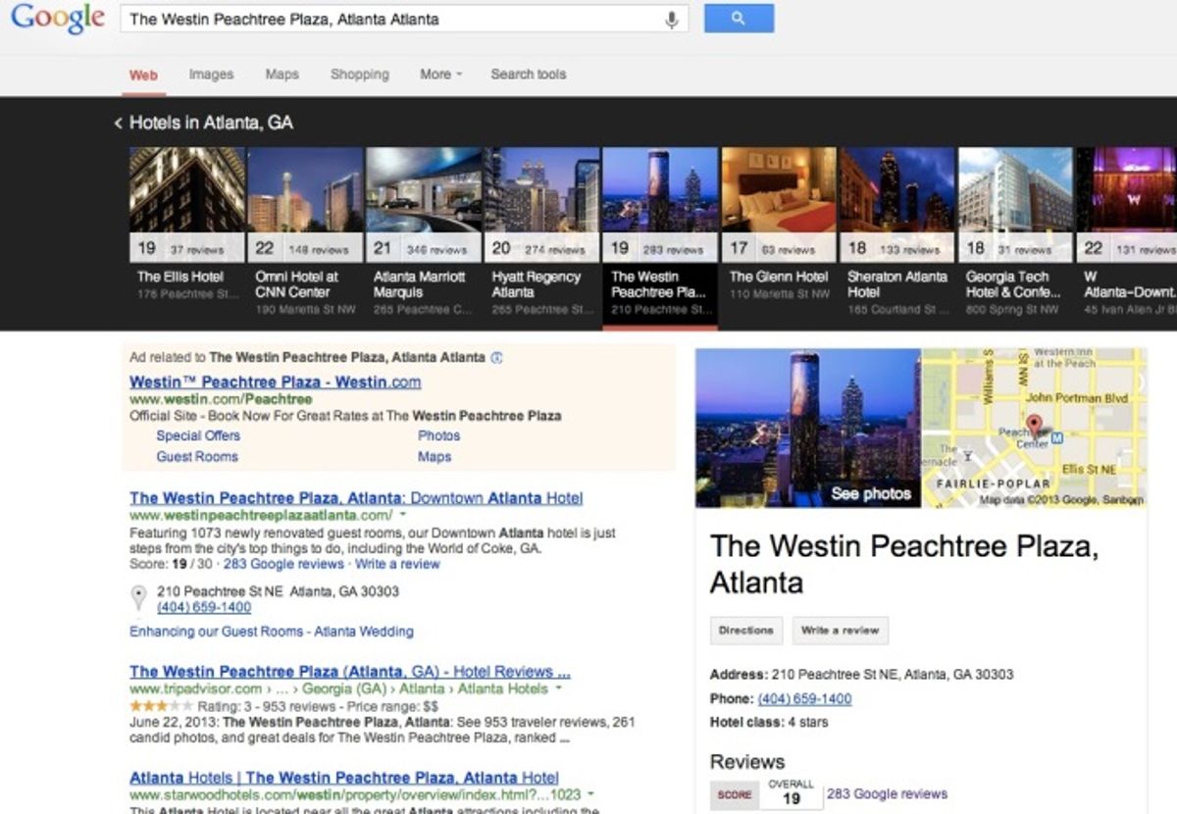The height and width of the screenshot is (814, 1177).
Task: Expand the dropdown beside the TripAdvisor price range
Action: click(x=559, y=689)
